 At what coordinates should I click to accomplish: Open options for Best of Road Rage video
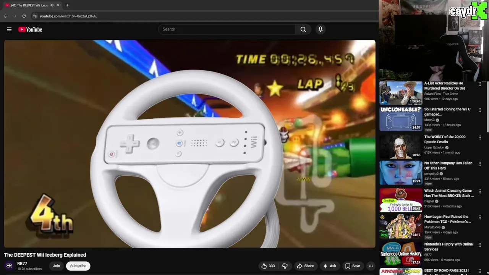pyautogui.click(x=480, y=271)
